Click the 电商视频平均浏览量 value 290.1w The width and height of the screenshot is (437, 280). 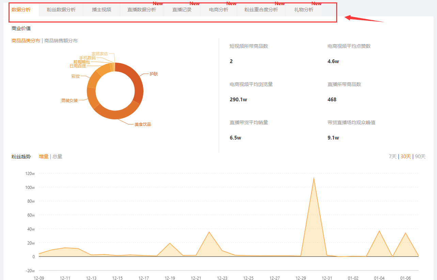(x=238, y=100)
